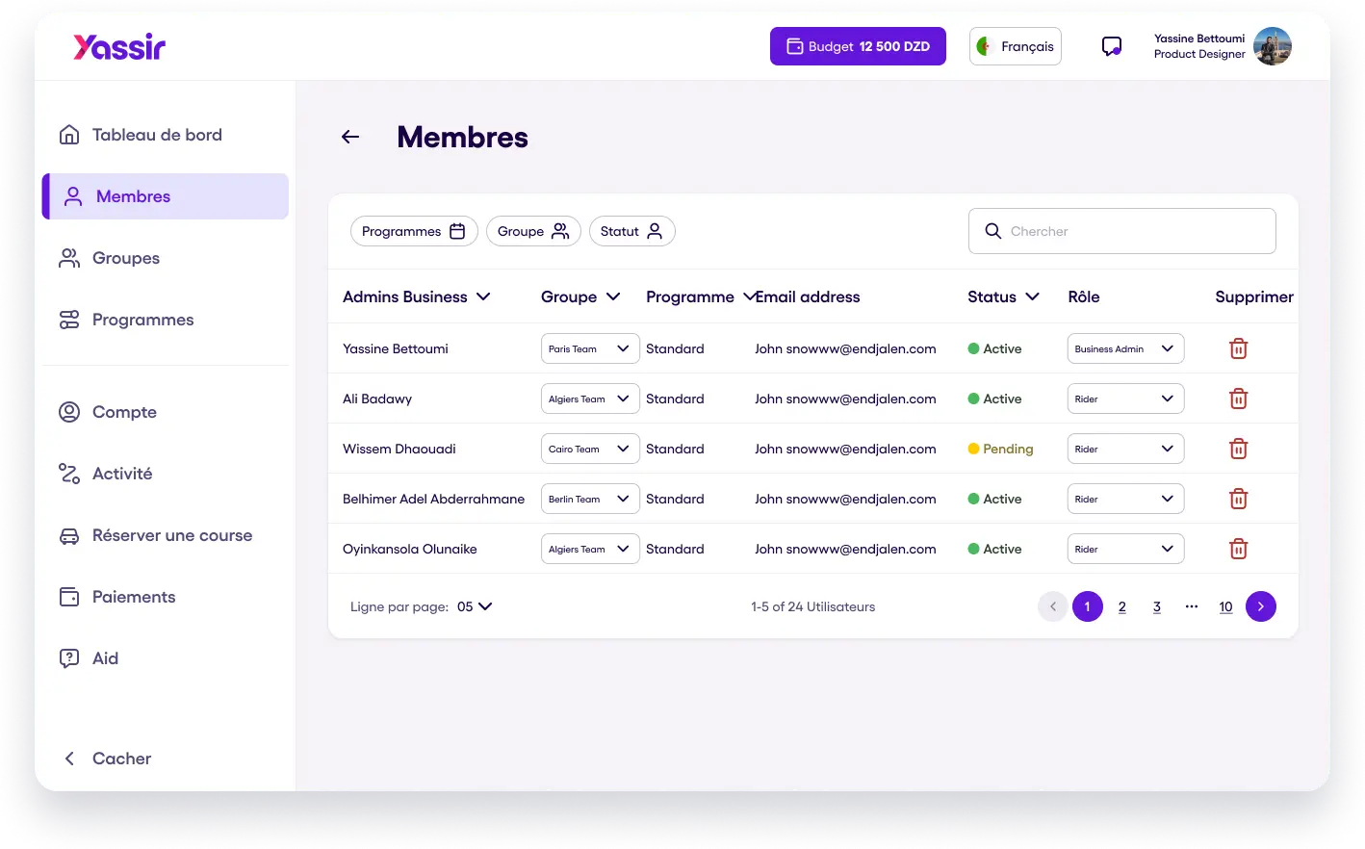Screen dimensions: 1365x849
Task: Open Activité in the sidebar
Action: [106, 474]
